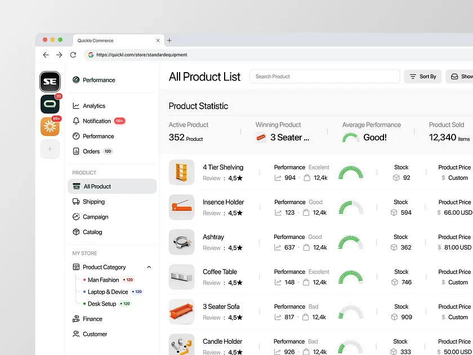Select Orders in the sidebar
Screen dimensions: 473x355
click(90, 151)
